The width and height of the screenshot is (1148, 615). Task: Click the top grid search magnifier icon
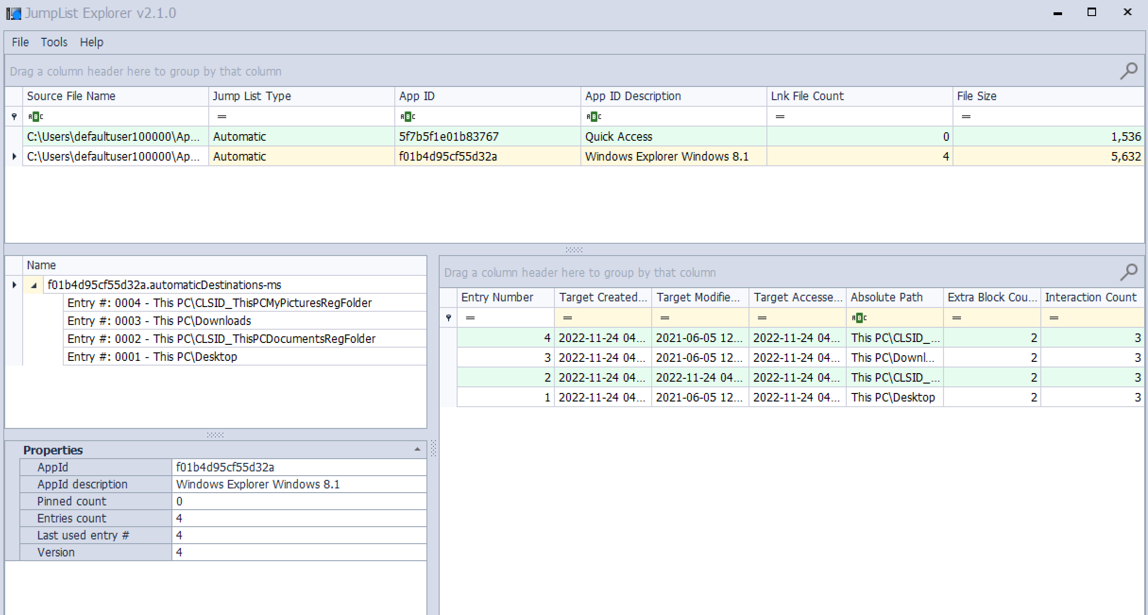click(1129, 71)
